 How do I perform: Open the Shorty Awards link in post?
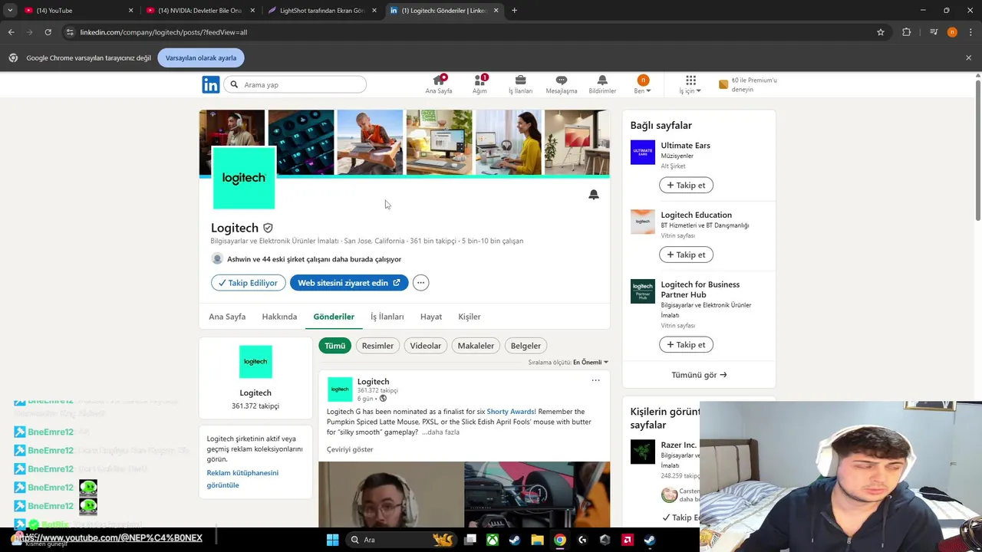pos(511,412)
